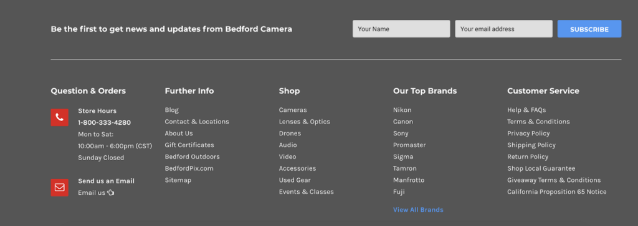Go to Contact & Locations page
Screen dimensions: 638x226
197,122
